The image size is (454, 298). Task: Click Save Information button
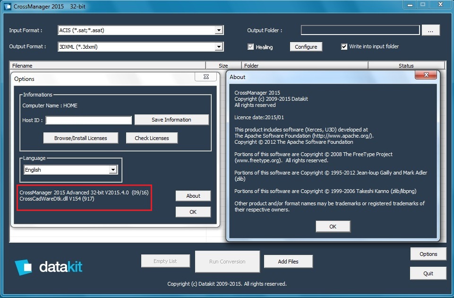[171, 120]
